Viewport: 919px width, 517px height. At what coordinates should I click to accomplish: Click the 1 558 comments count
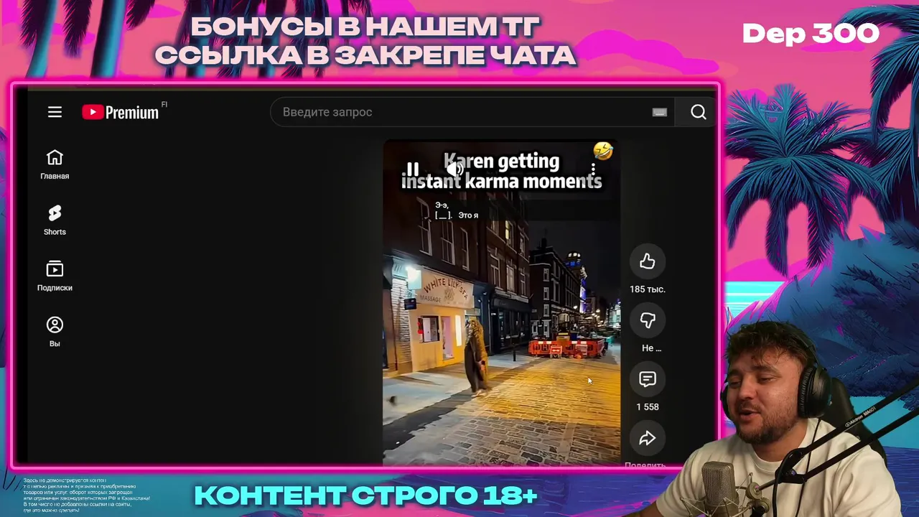648,407
